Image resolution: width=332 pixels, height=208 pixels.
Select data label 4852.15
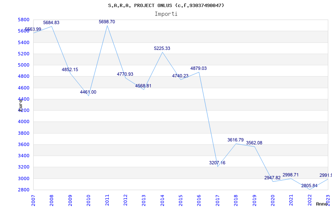coord(70,69)
